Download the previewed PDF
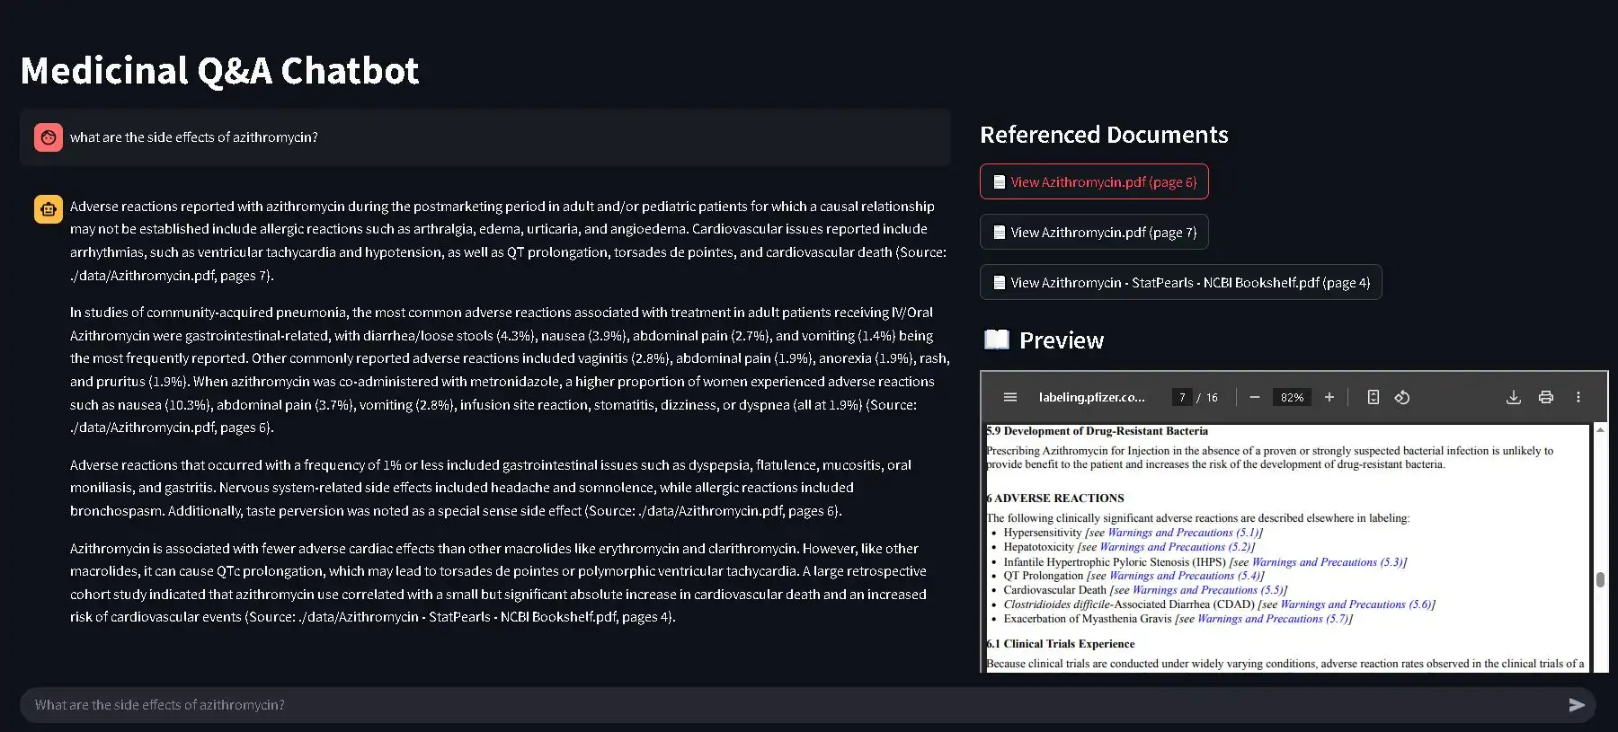The image size is (1618, 732). [1514, 397]
